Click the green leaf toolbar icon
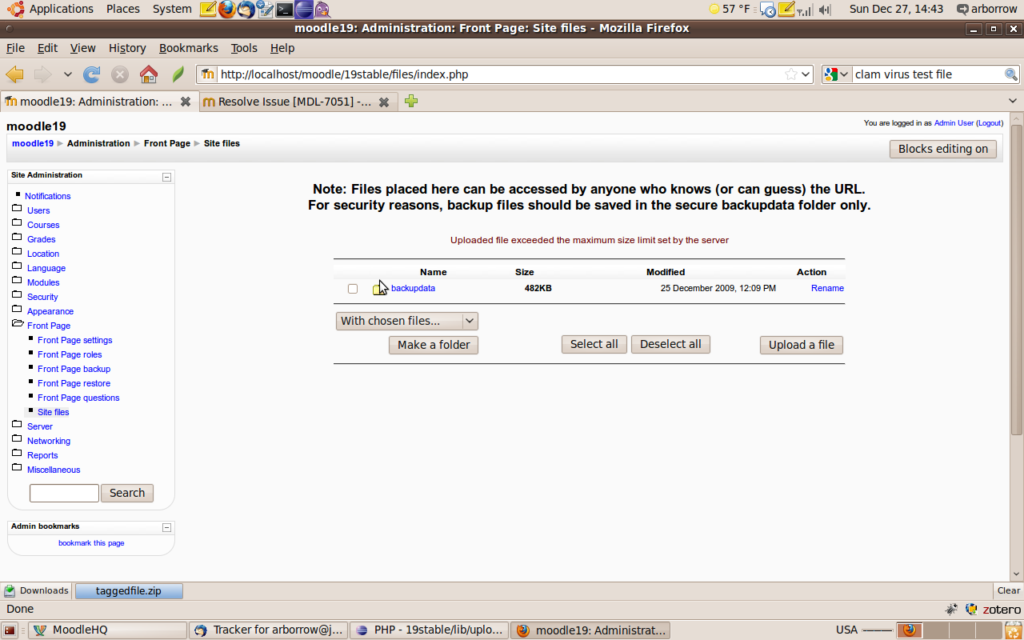This screenshot has height=640, width=1024. [x=178, y=74]
